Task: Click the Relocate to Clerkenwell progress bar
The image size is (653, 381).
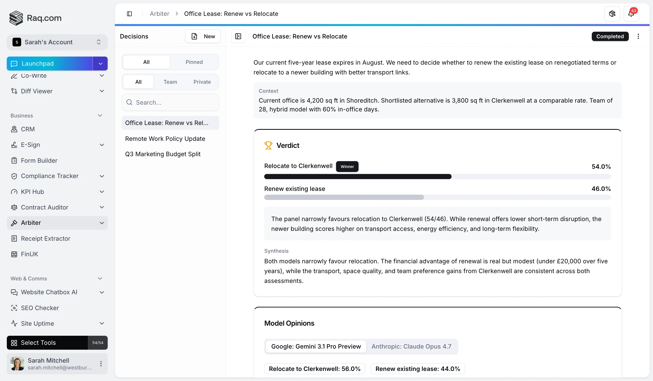Action: tap(357, 177)
